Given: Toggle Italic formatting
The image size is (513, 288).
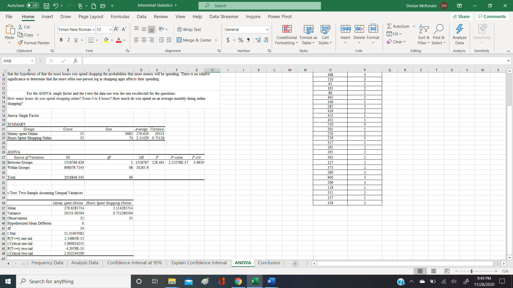Looking at the screenshot, I should tap(68, 40).
